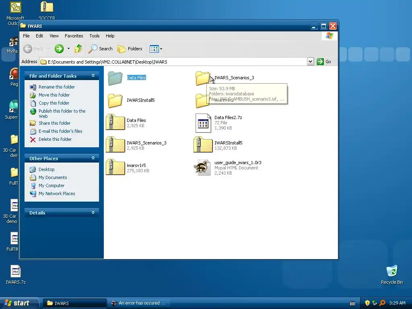Collapse the Other Places panel

93,158
